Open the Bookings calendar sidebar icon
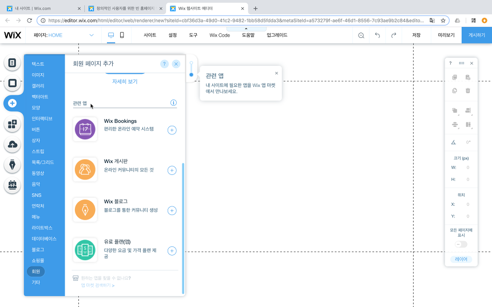The height and width of the screenshot is (307, 492). [x=12, y=185]
